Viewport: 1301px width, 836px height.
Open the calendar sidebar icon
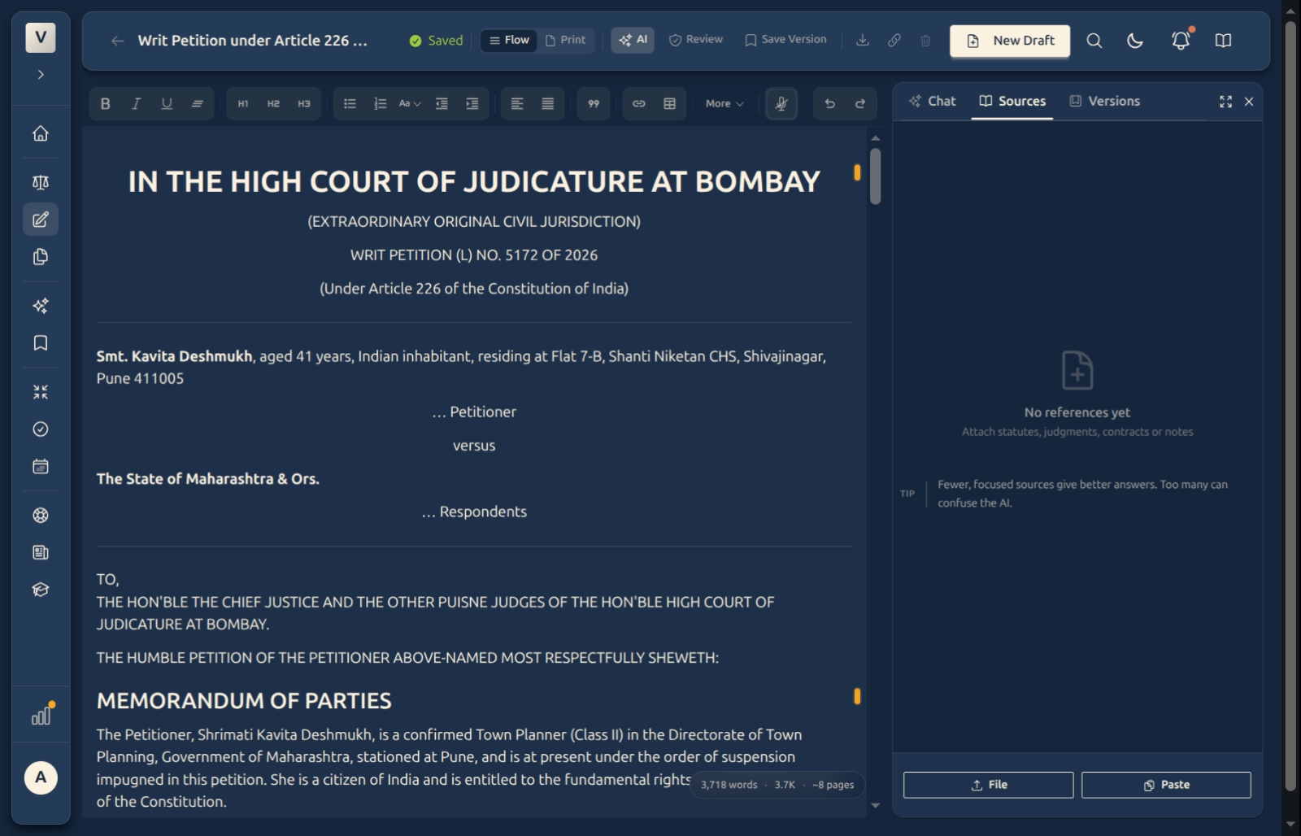tap(41, 467)
